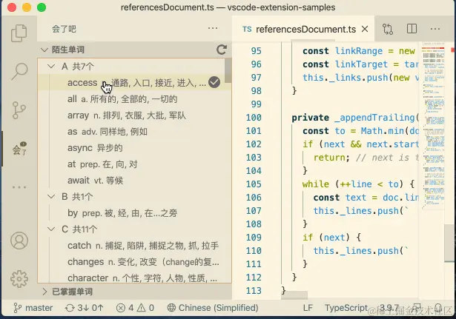
Task: Select the word async in list
Action: (134, 148)
